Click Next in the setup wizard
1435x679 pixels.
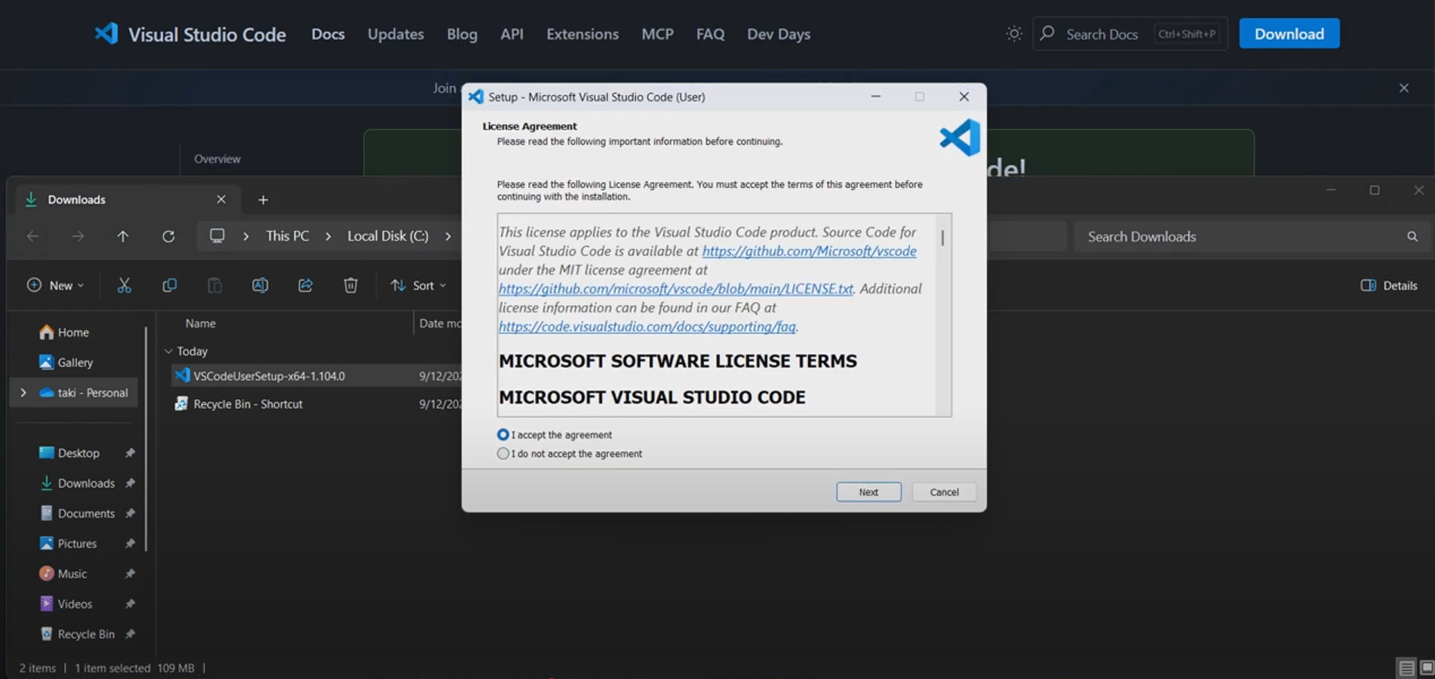tap(868, 491)
